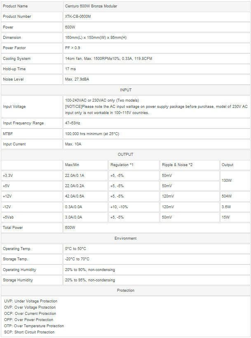Click the Operating Temp. 0°C to 50°C value
The height and width of the screenshot is (338, 251).
[75, 249]
